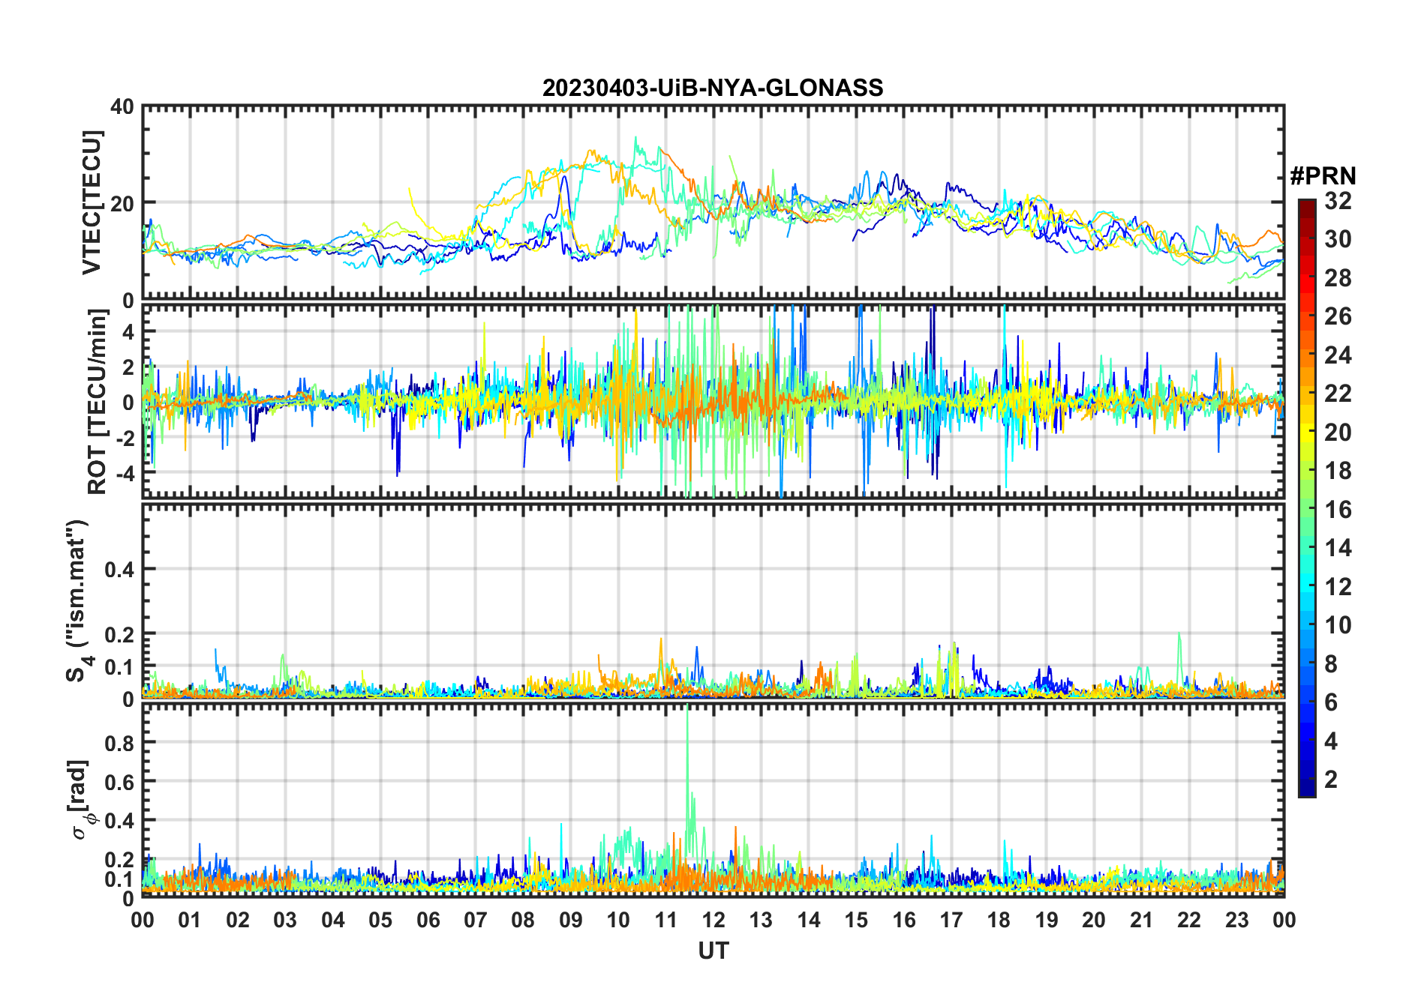
Task: Click x-axis hour tick label 05
Action: click(x=380, y=920)
